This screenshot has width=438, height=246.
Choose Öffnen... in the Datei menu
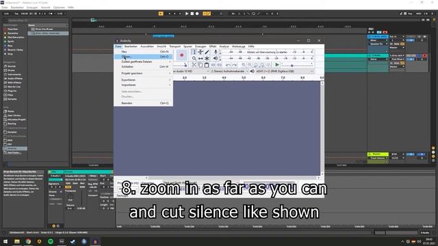[143, 57]
